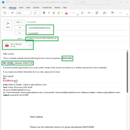Image resolution: width=130 pixels, height=130 pixels.
Task: Click the 'Sent: Friday, 30 January 2026' line
Action: click(18, 87)
